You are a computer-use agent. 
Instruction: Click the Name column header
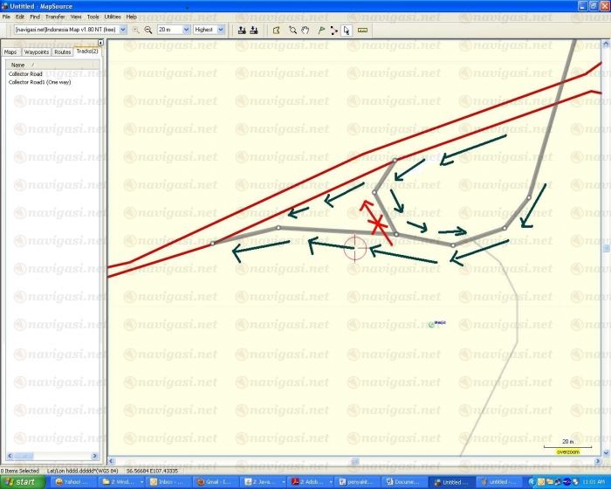17,65
